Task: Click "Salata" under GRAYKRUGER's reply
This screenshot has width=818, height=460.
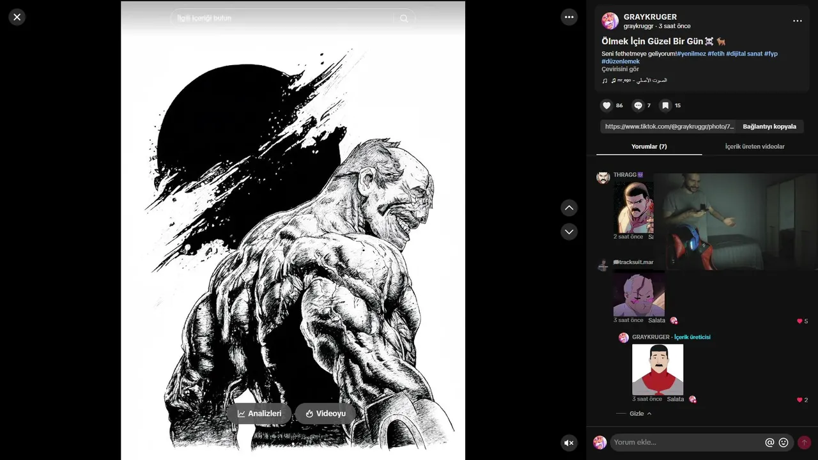Action: pyautogui.click(x=675, y=399)
